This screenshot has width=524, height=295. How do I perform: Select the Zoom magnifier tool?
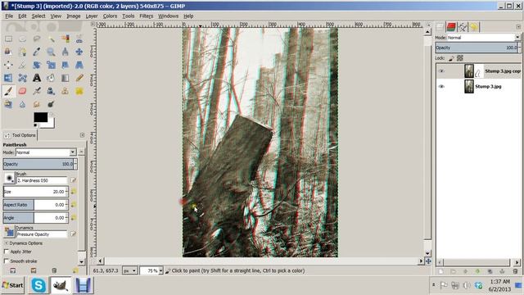pyautogui.click(x=51, y=52)
